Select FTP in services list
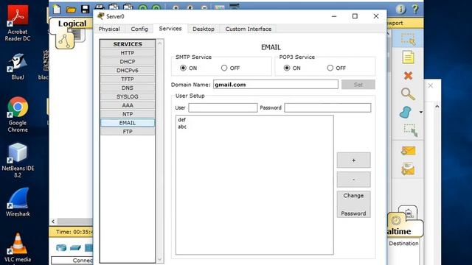The height and width of the screenshot is (265, 472). tap(128, 131)
